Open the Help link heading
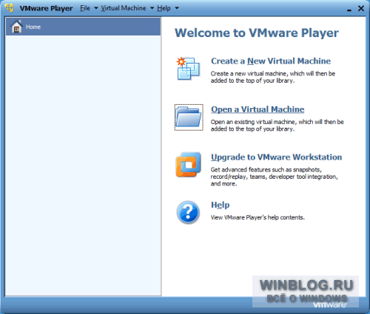This screenshot has height=314, width=370. (221, 205)
